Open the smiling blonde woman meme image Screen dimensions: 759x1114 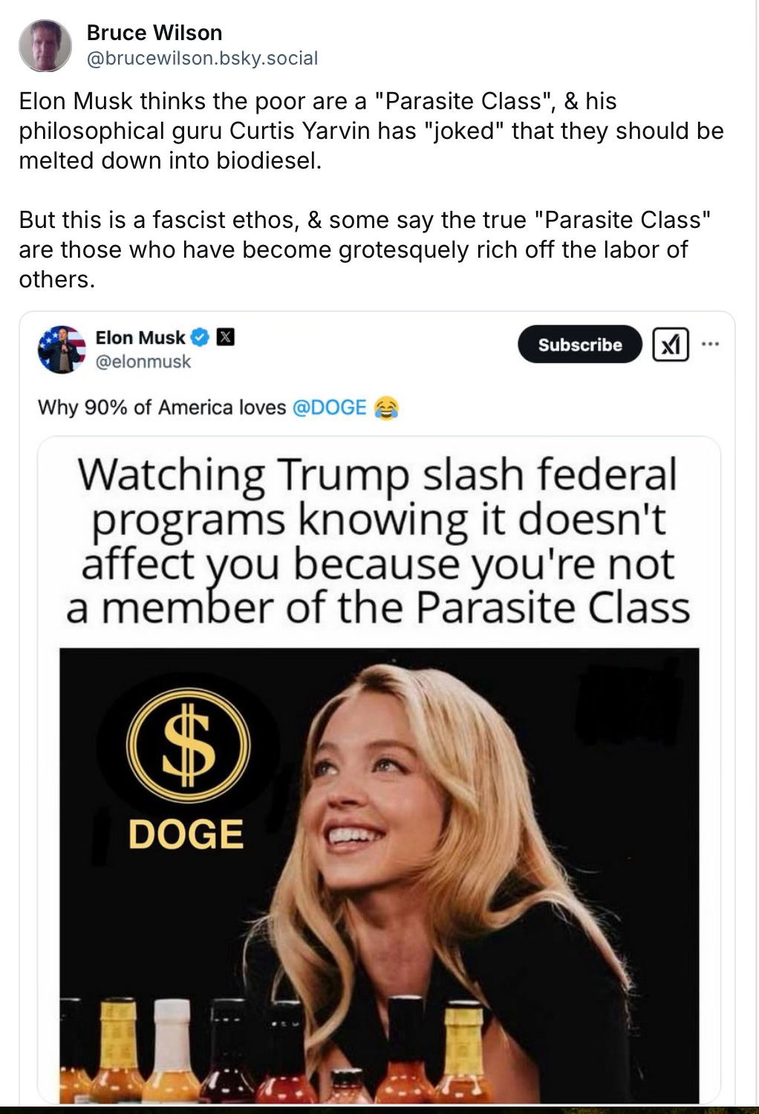click(x=379, y=875)
